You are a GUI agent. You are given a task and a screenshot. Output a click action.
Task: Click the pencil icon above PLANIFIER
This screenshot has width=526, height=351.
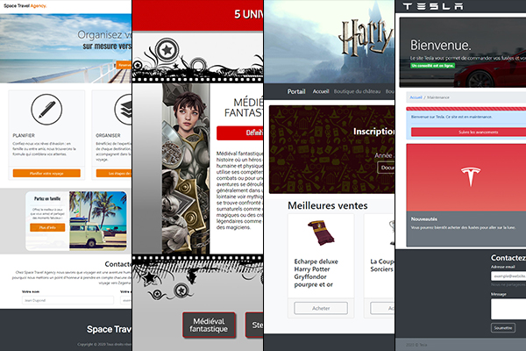[46, 110]
